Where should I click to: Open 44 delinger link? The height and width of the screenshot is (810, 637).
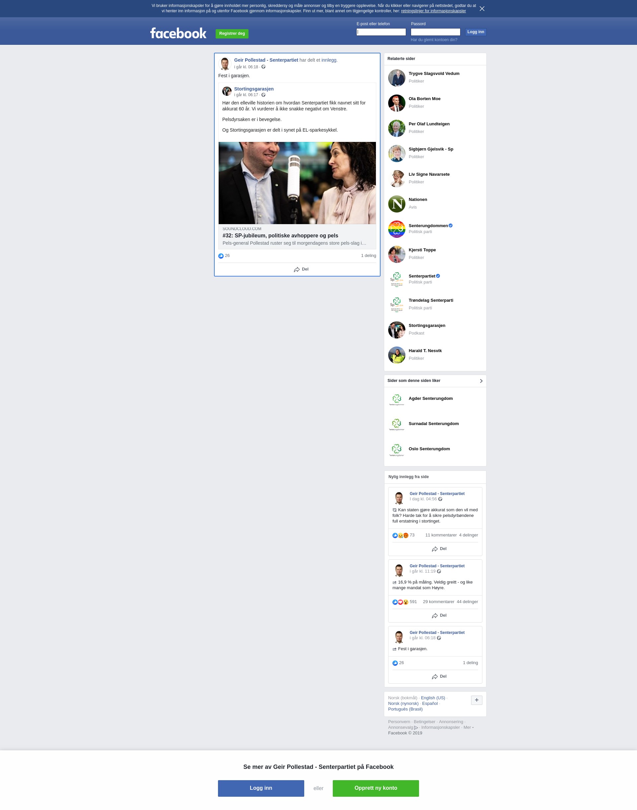(467, 602)
